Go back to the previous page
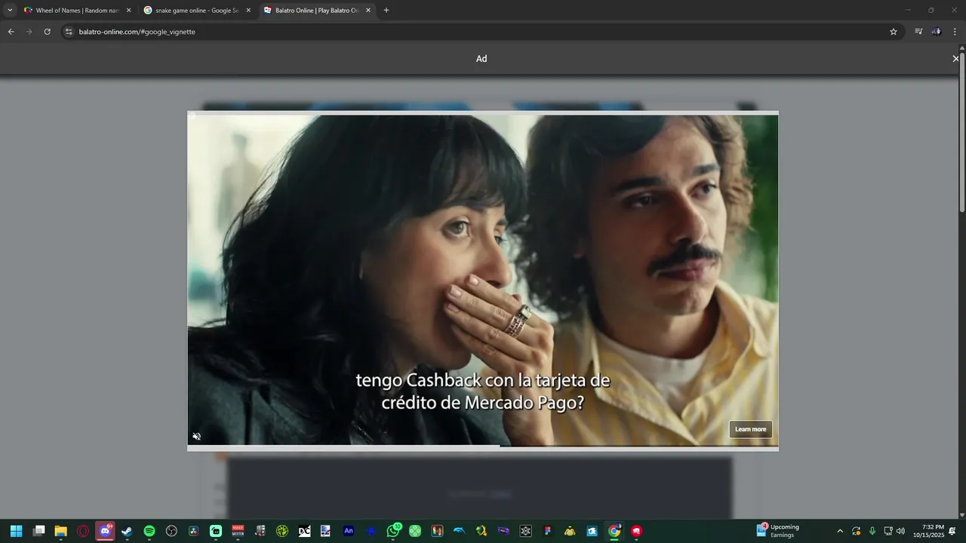The image size is (966, 543). (11, 32)
